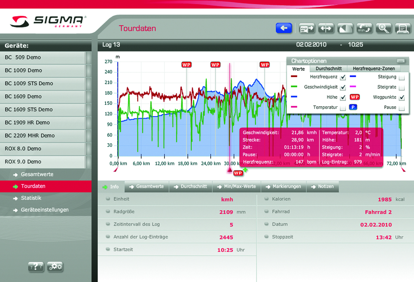Open the export function icon
The height and width of the screenshot is (282, 414).
pos(307,28)
